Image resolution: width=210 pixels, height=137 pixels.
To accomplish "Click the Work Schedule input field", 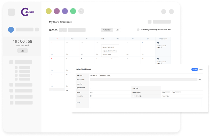I will (x=143, y=80).
